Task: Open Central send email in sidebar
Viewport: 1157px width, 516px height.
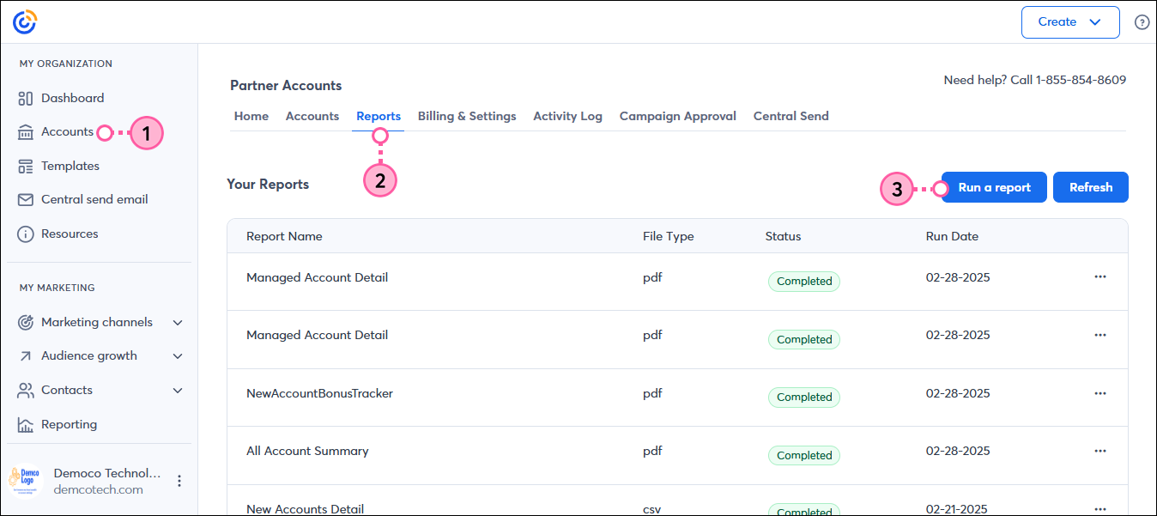Action: coord(94,199)
